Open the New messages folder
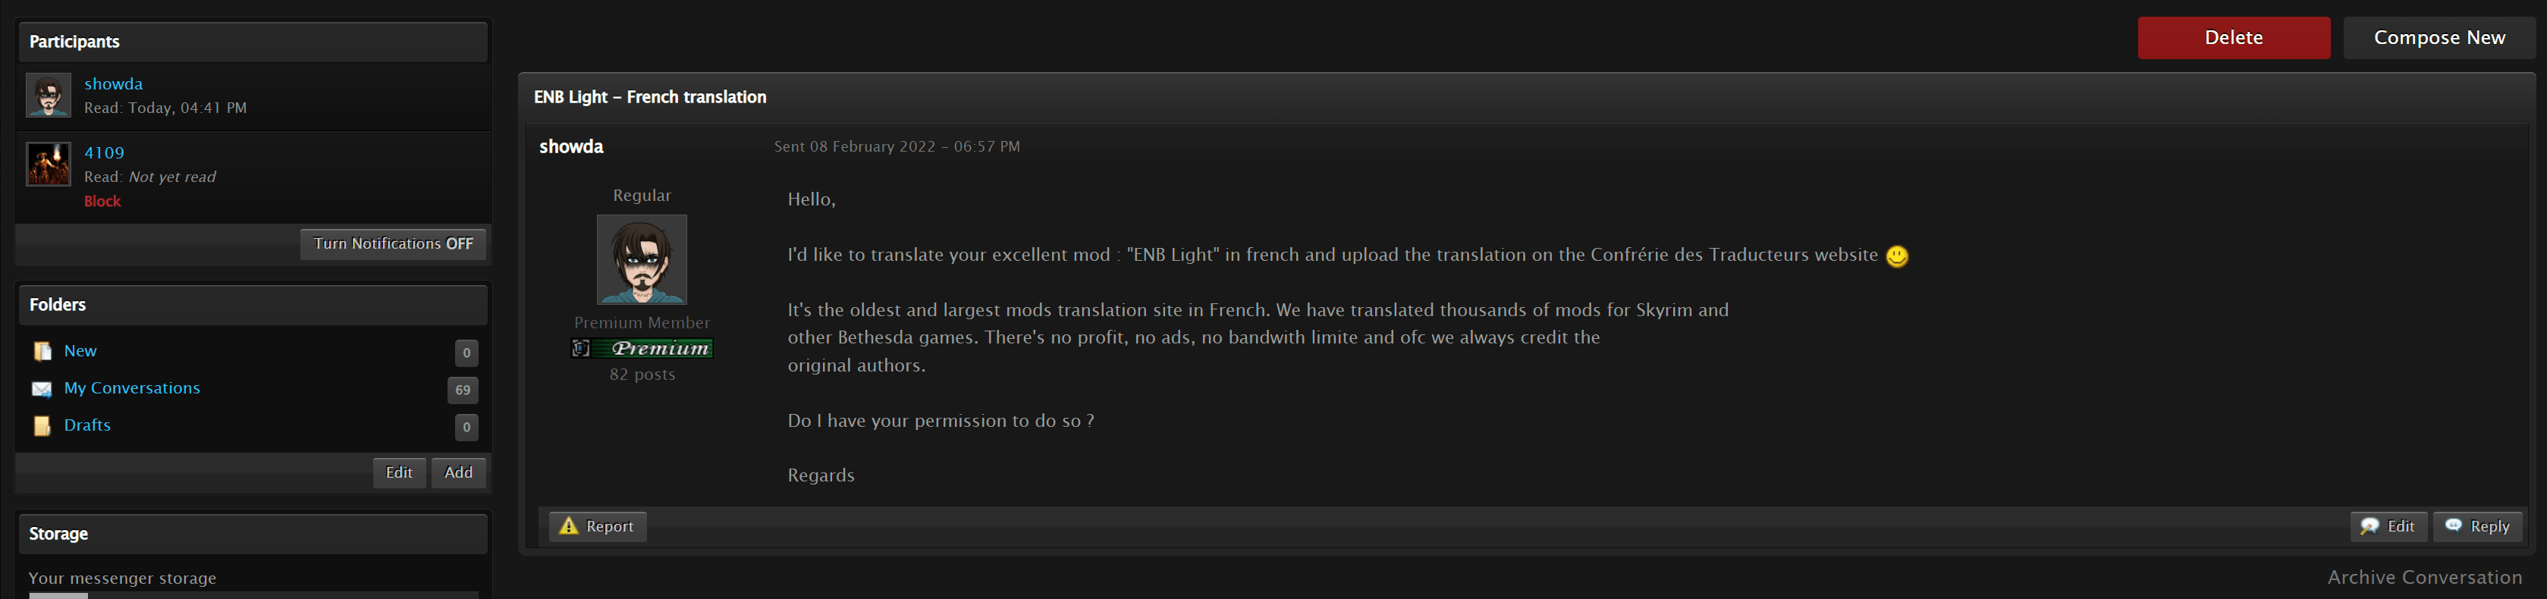 pyautogui.click(x=80, y=351)
